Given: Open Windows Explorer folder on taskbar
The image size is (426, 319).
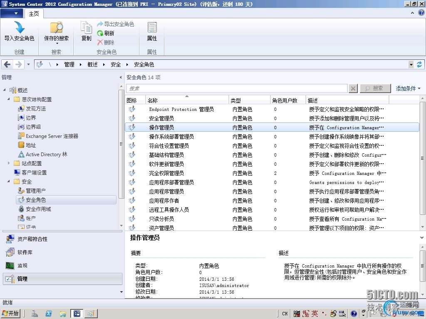Looking at the screenshot, I should [x=63, y=314].
